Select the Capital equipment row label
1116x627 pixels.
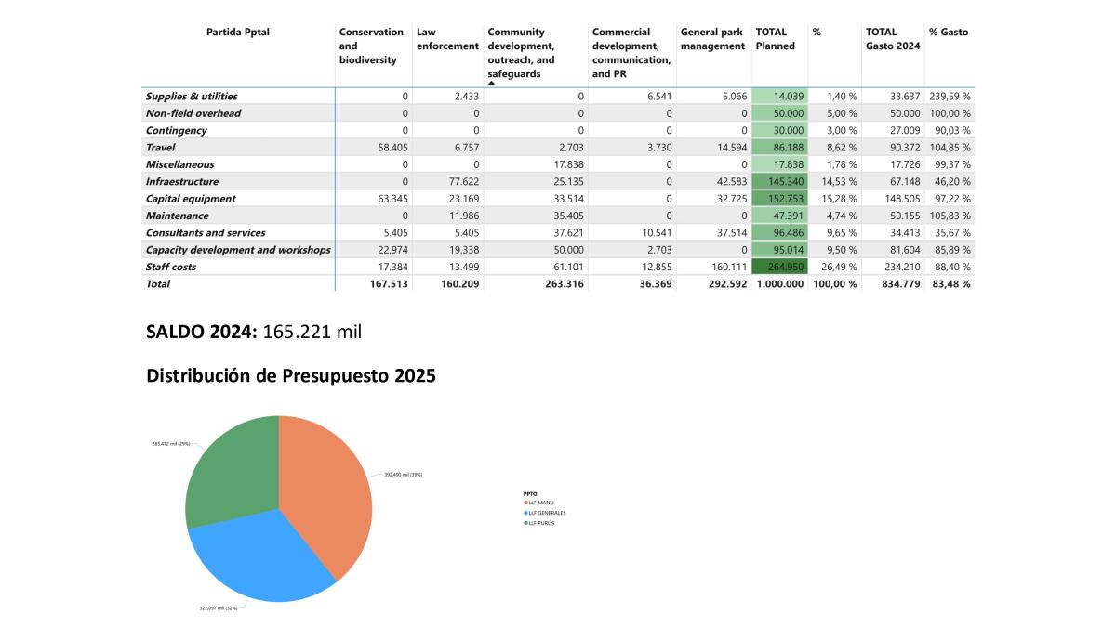(x=191, y=199)
